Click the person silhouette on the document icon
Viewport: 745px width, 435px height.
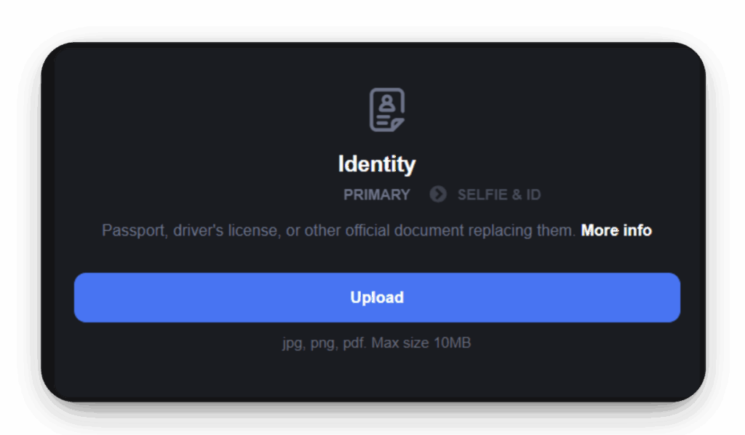coord(387,102)
